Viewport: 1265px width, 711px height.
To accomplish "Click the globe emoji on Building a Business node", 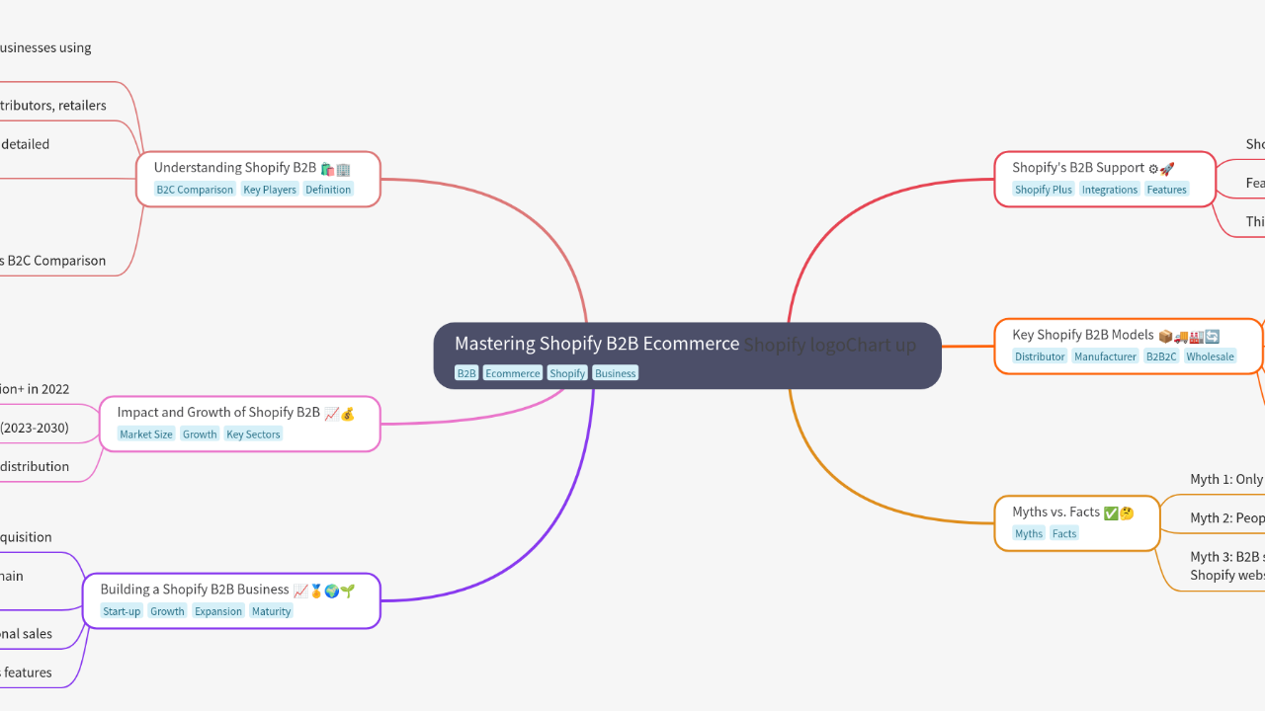I will coord(331,591).
